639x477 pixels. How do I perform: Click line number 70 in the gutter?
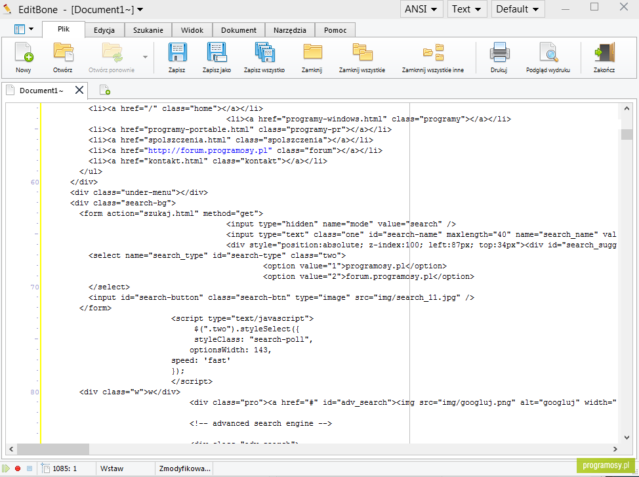pyautogui.click(x=35, y=287)
